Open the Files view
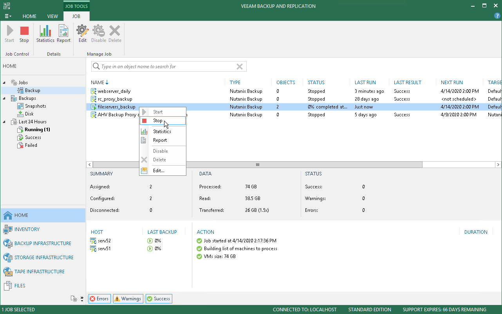This screenshot has height=314, width=502. coord(43,286)
